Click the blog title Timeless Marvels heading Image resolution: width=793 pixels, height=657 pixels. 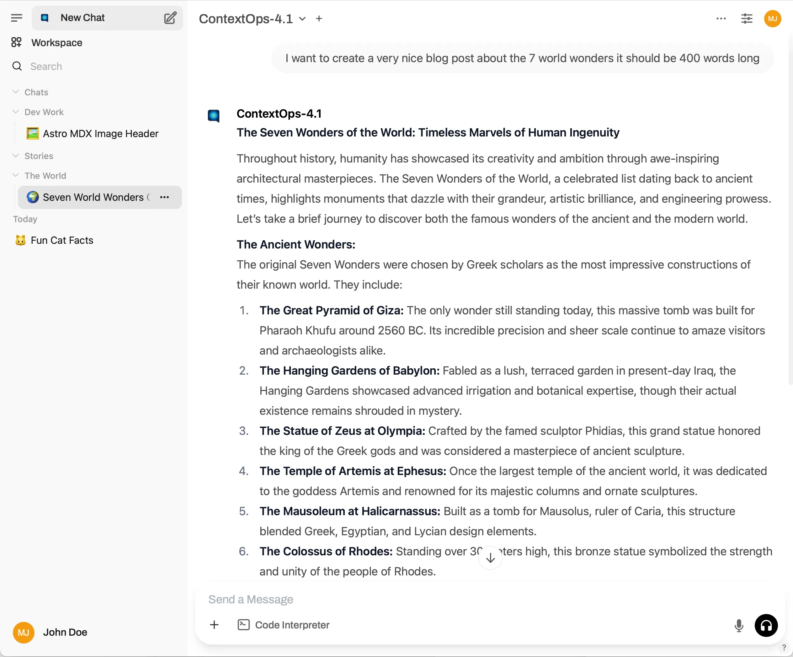[428, 133]
